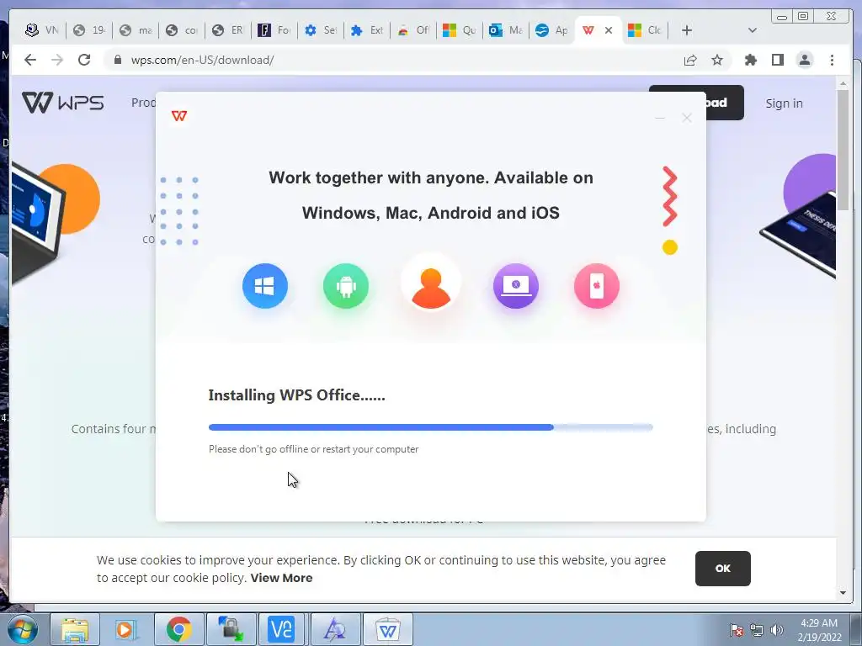Viewport: 862px width, 646px height.
Task: Close the WPS installer dialog
Action: pos(687,118)
